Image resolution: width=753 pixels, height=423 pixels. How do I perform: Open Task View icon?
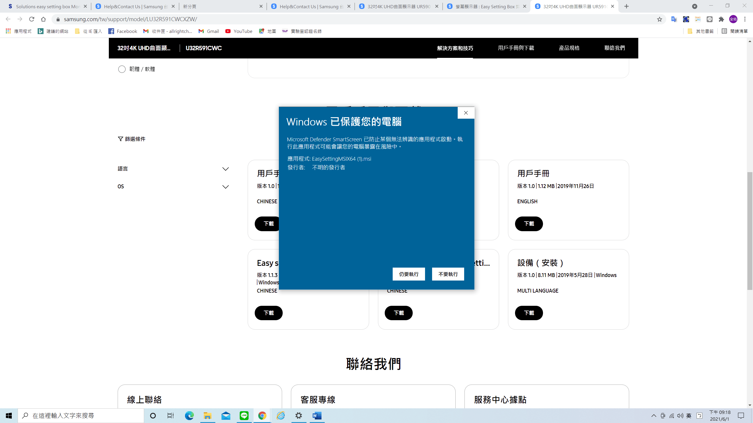pyautogui.click(x=171, y=416)
